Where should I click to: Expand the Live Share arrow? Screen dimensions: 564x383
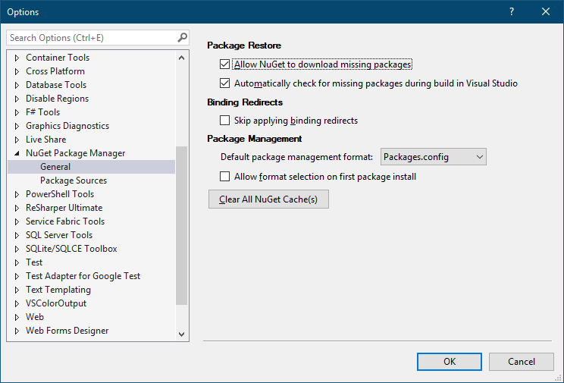tap(17, 140)
